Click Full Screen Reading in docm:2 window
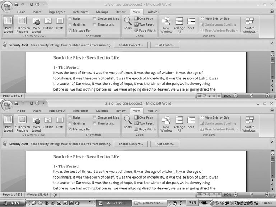 (22, 24)
